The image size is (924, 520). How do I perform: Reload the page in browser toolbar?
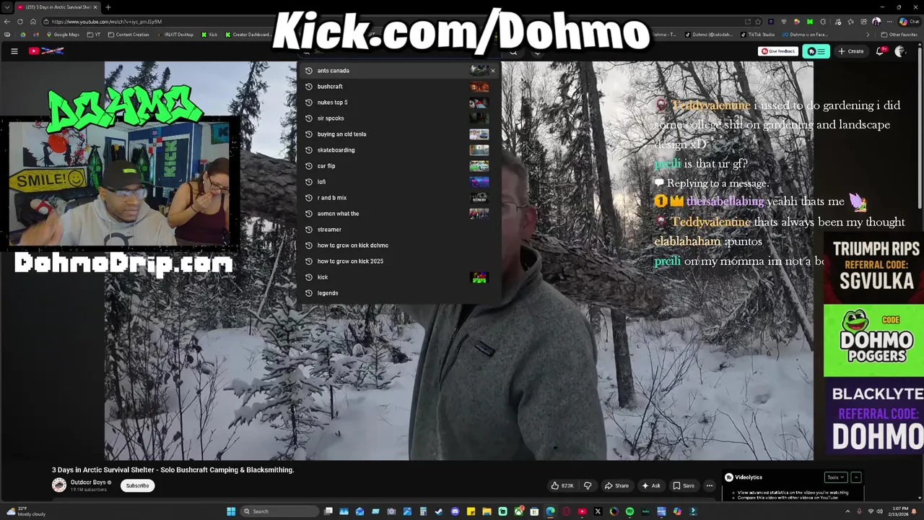coord(20,22)
